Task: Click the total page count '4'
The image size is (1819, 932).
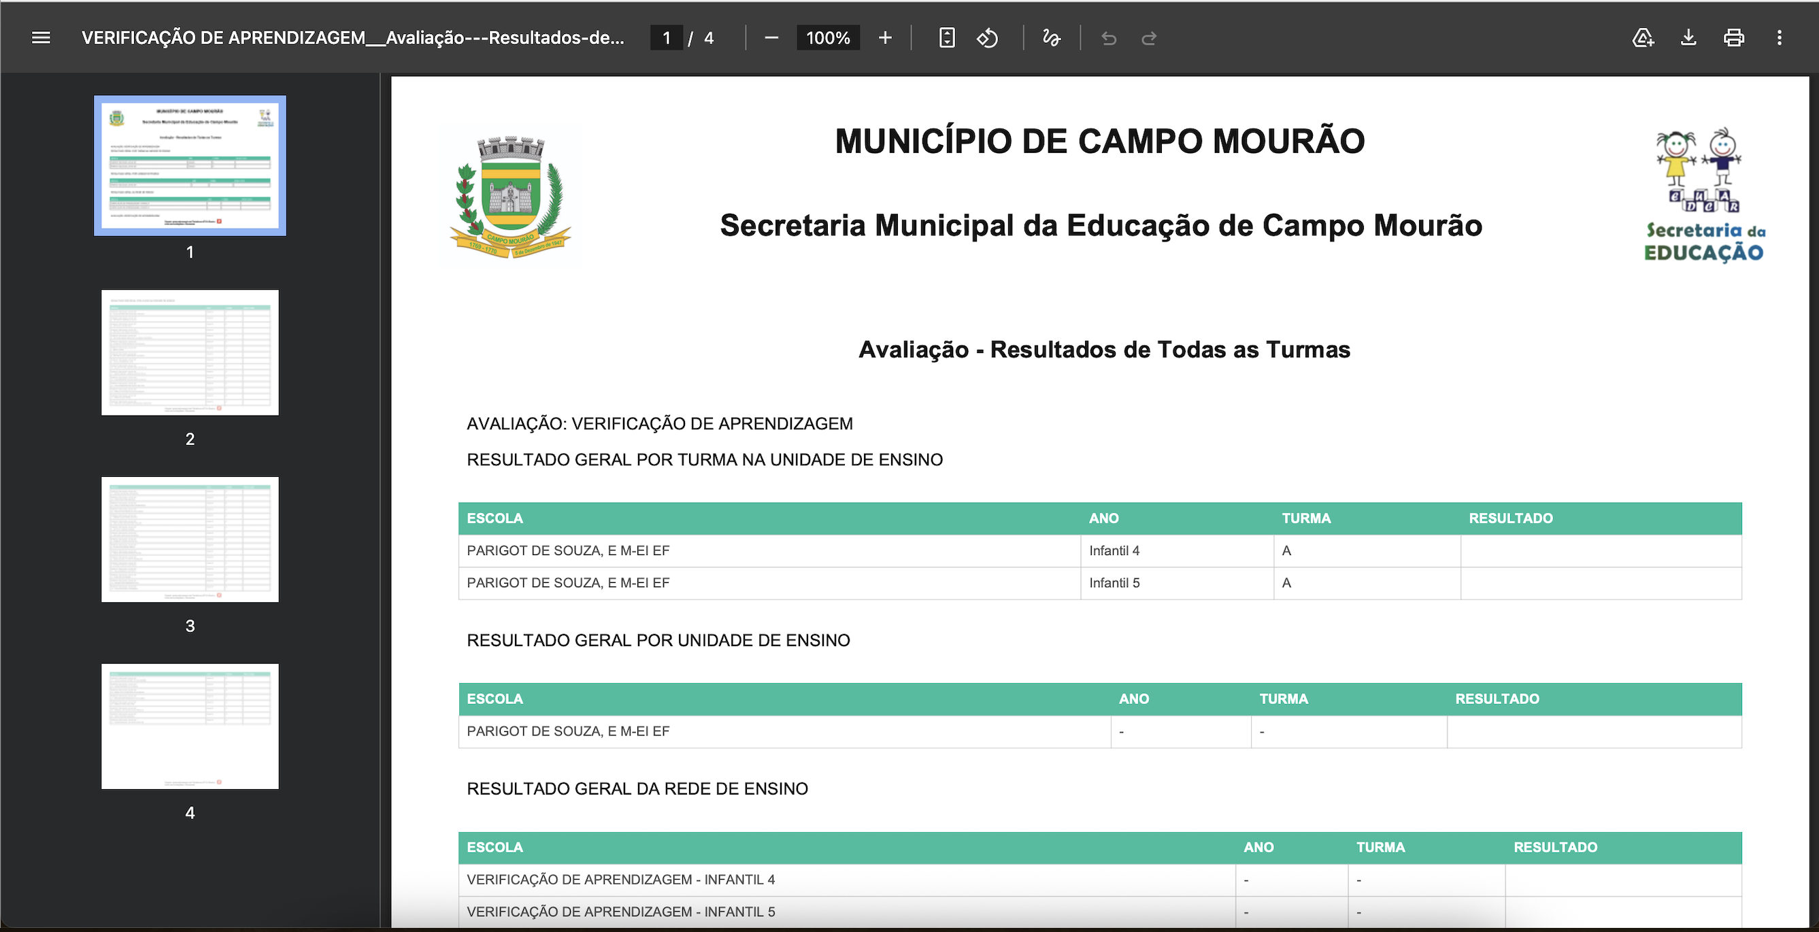Action: pyautogui.click(x=709, y=38)
